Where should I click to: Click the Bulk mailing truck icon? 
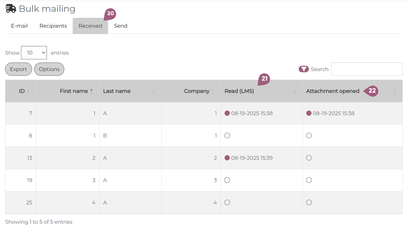(11, 8)
